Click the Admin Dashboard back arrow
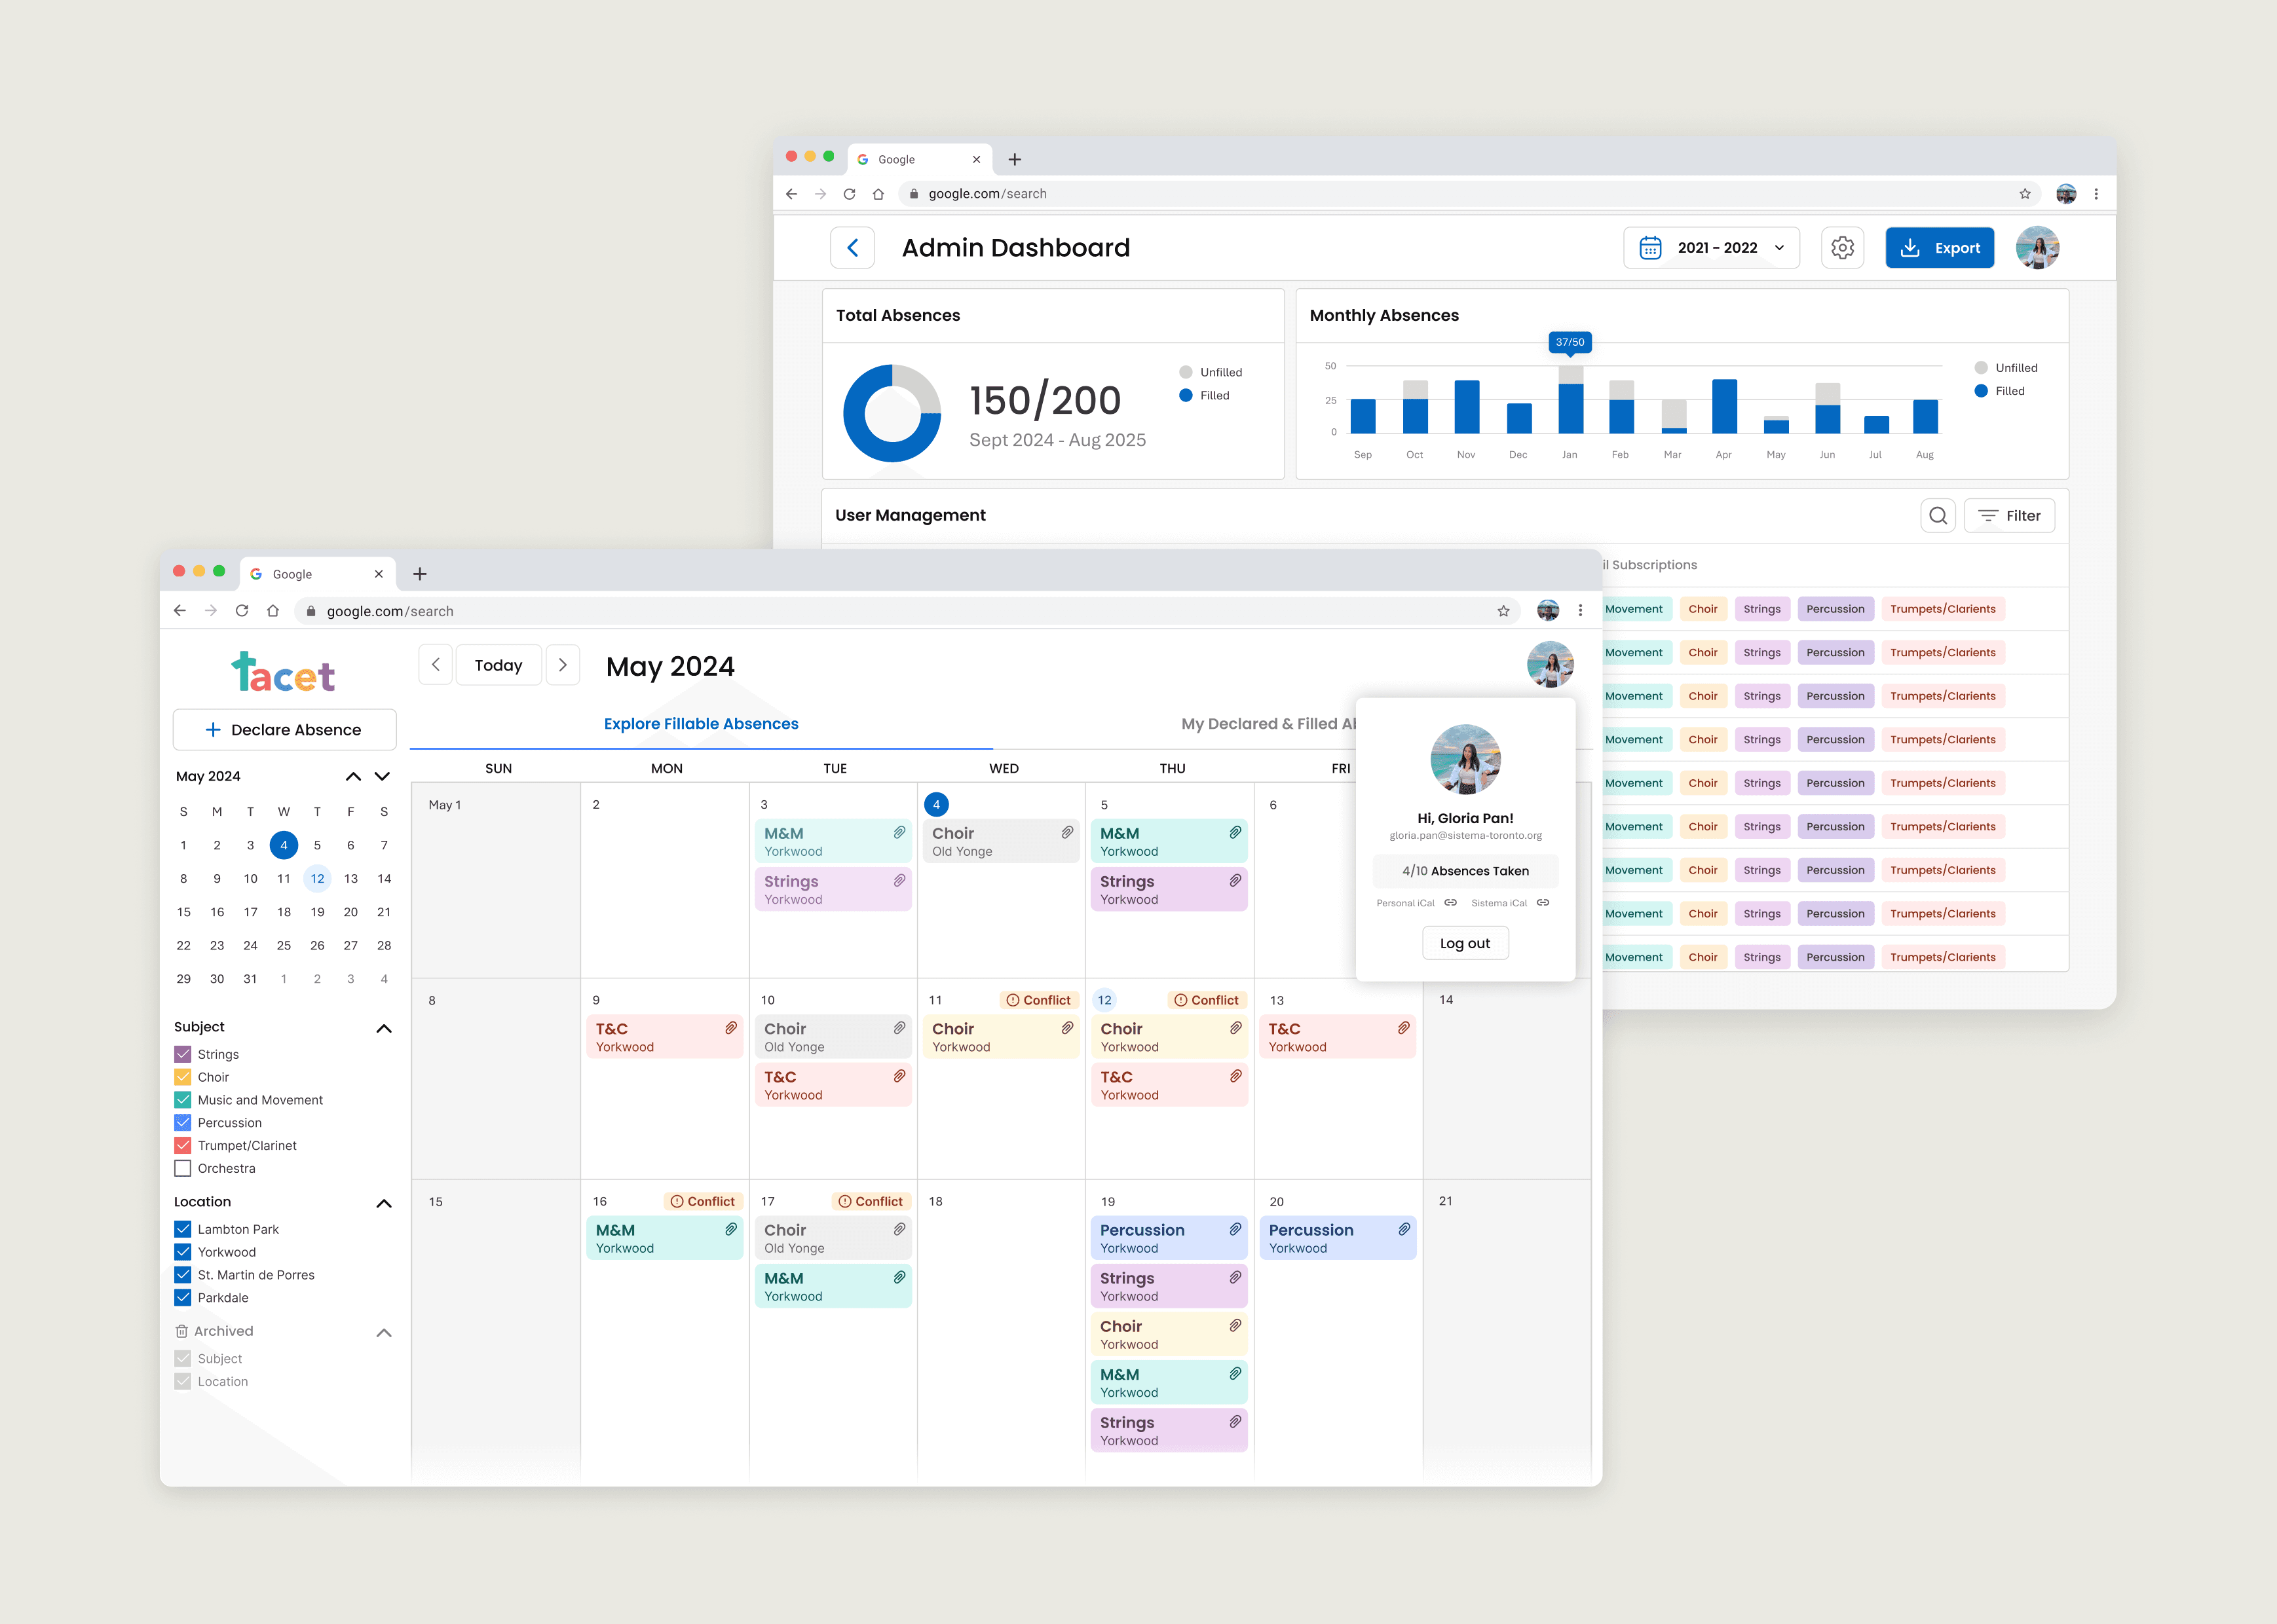Viewport: 2277px width, 1624px height. tap(852, 248)
